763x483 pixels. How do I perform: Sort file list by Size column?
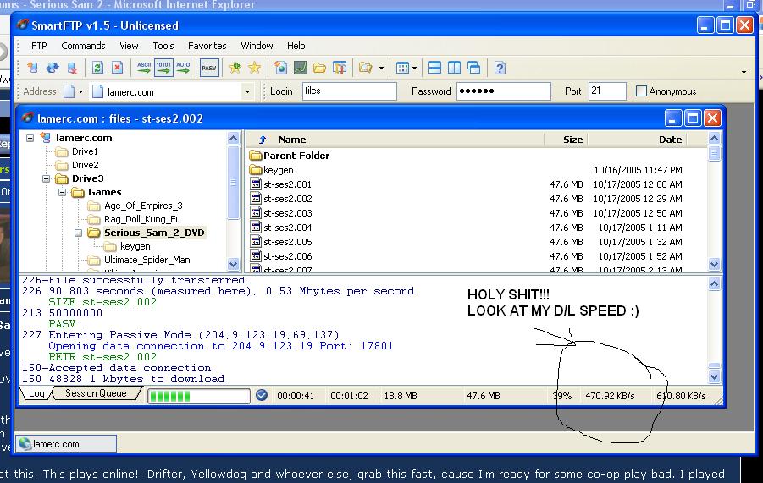pyautogui.click(x=572, y=140)
